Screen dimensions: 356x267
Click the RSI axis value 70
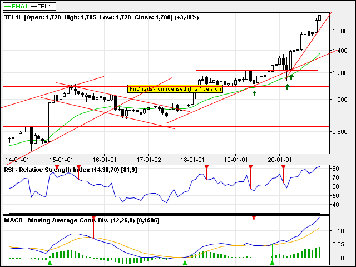tap(335, 177)
